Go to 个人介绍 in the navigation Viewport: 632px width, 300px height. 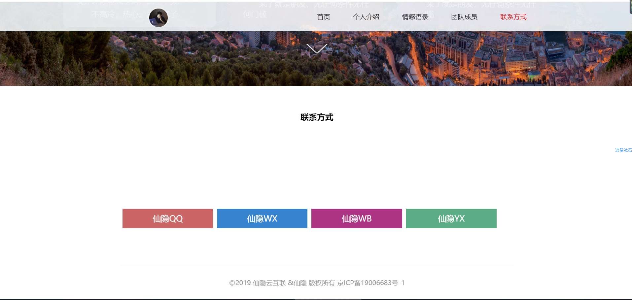click(x=366, y=17)
